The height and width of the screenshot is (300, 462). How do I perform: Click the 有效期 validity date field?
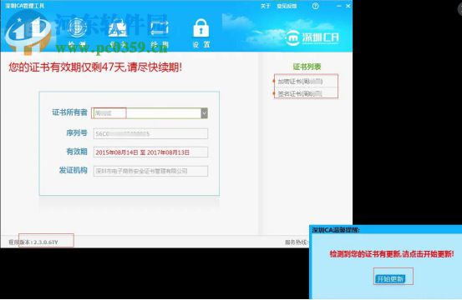pyautogui.click(x=150, y=152)
